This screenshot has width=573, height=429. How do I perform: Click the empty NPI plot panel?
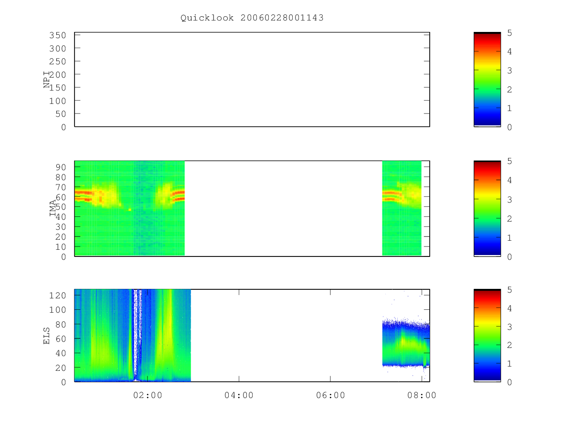pyautogui.click(x=252, y=80)
